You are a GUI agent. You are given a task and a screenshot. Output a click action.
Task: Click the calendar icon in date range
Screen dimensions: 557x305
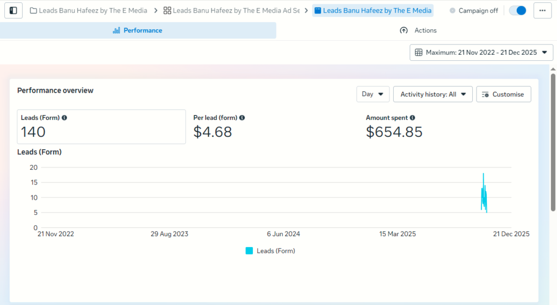tap(419, 53)
